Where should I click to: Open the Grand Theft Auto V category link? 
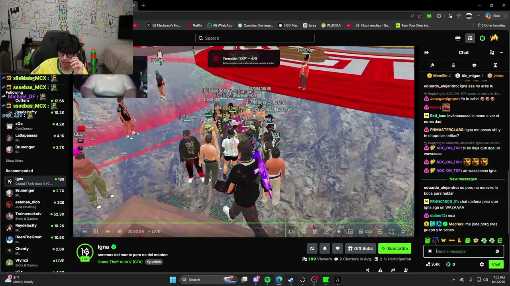tap(120, 262)
